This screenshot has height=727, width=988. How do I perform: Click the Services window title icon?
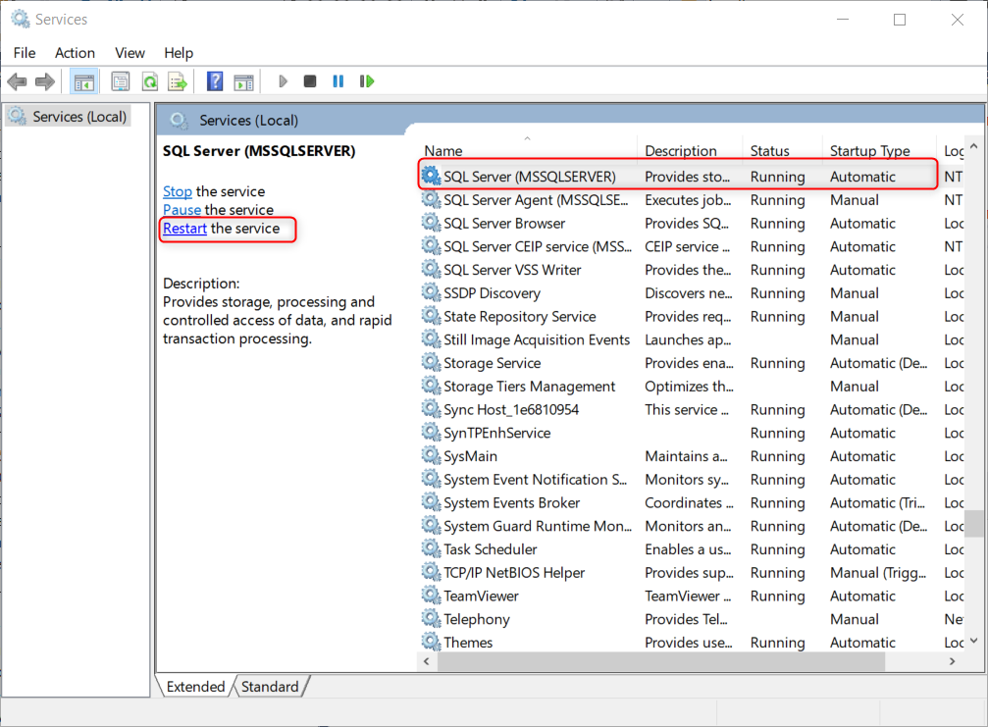point(21,20)
